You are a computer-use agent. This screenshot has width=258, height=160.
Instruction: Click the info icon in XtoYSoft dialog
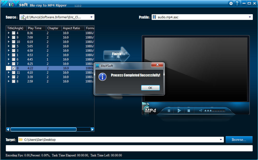point(102,77)
